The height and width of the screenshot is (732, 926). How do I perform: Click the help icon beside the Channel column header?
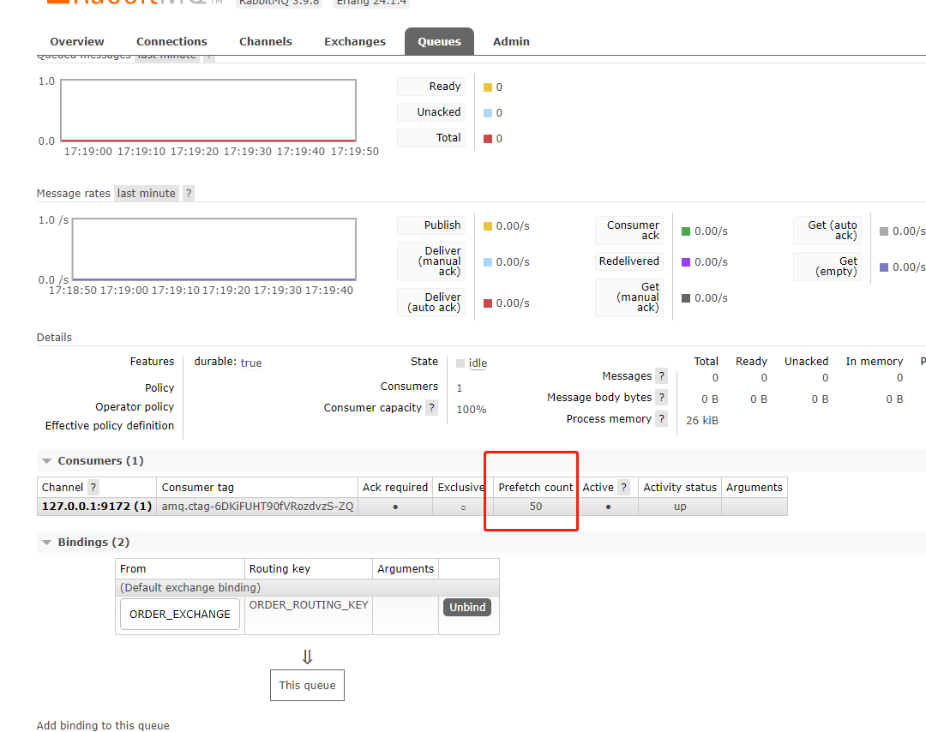pyautogui.click(x=93, y=487)
